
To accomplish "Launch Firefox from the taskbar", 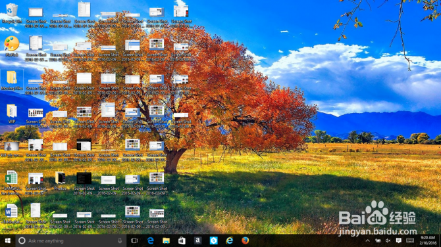I will [x=246, y=240].
